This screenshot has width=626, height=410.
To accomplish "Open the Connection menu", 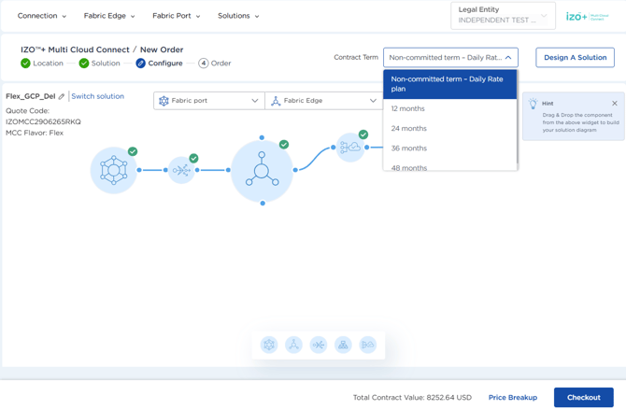I will [42, 16].
